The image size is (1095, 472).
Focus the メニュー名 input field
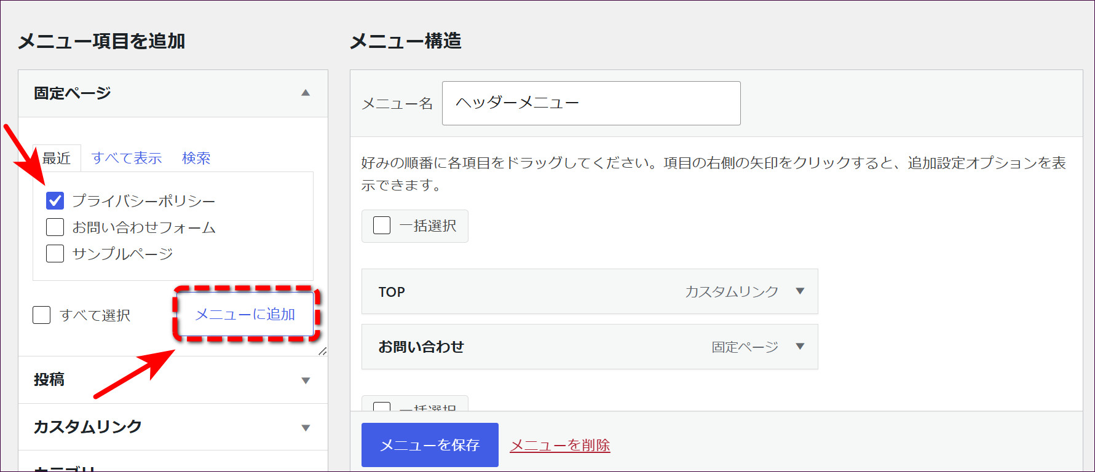click(x=591, y=103)
